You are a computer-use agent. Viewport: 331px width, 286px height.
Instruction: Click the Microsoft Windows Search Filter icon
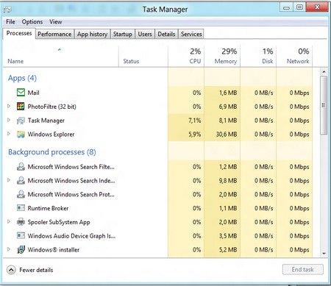click(21, 167)
